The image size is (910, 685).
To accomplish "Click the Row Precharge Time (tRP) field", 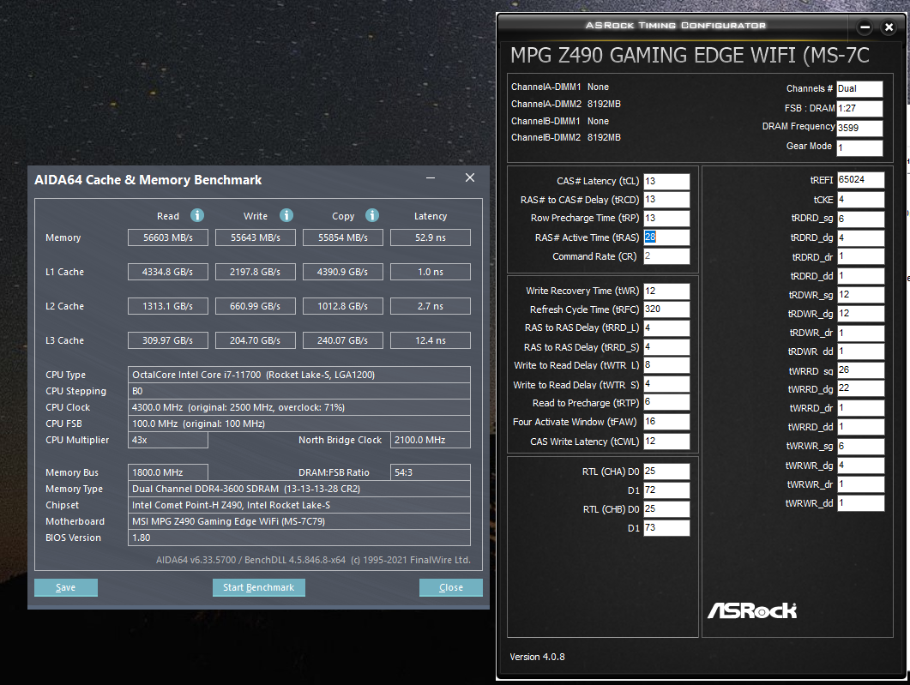I will (x=666, y=218).
